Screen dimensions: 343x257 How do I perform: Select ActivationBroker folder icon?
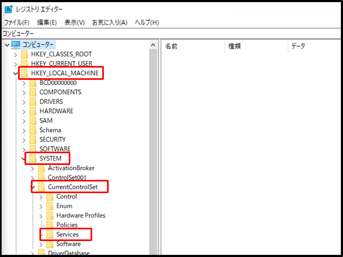pyautogui.click(x=42, y=168)
